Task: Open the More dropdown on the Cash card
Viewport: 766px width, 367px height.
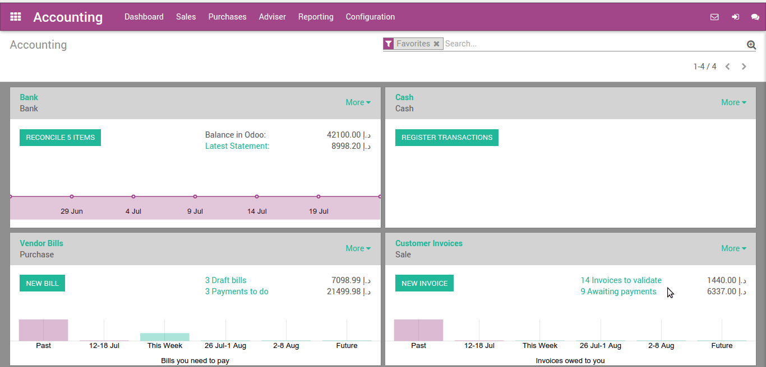Action: tap(733, 102)
